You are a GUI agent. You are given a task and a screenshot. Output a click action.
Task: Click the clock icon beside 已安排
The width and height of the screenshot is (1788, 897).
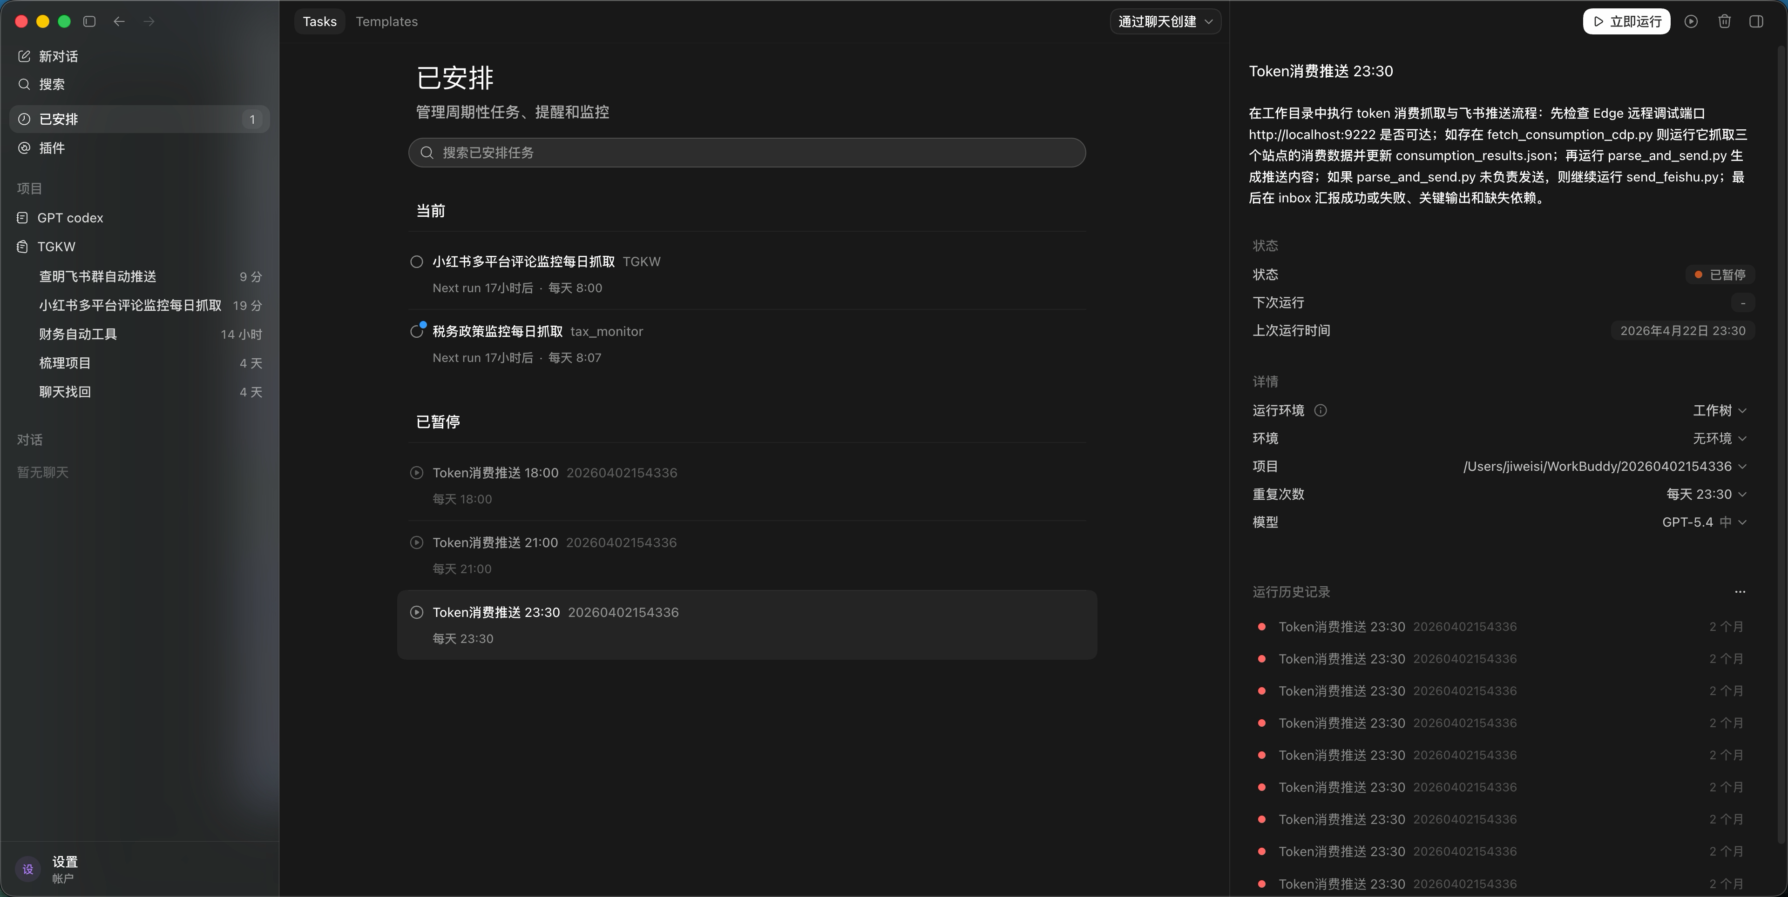click(24, 119)
